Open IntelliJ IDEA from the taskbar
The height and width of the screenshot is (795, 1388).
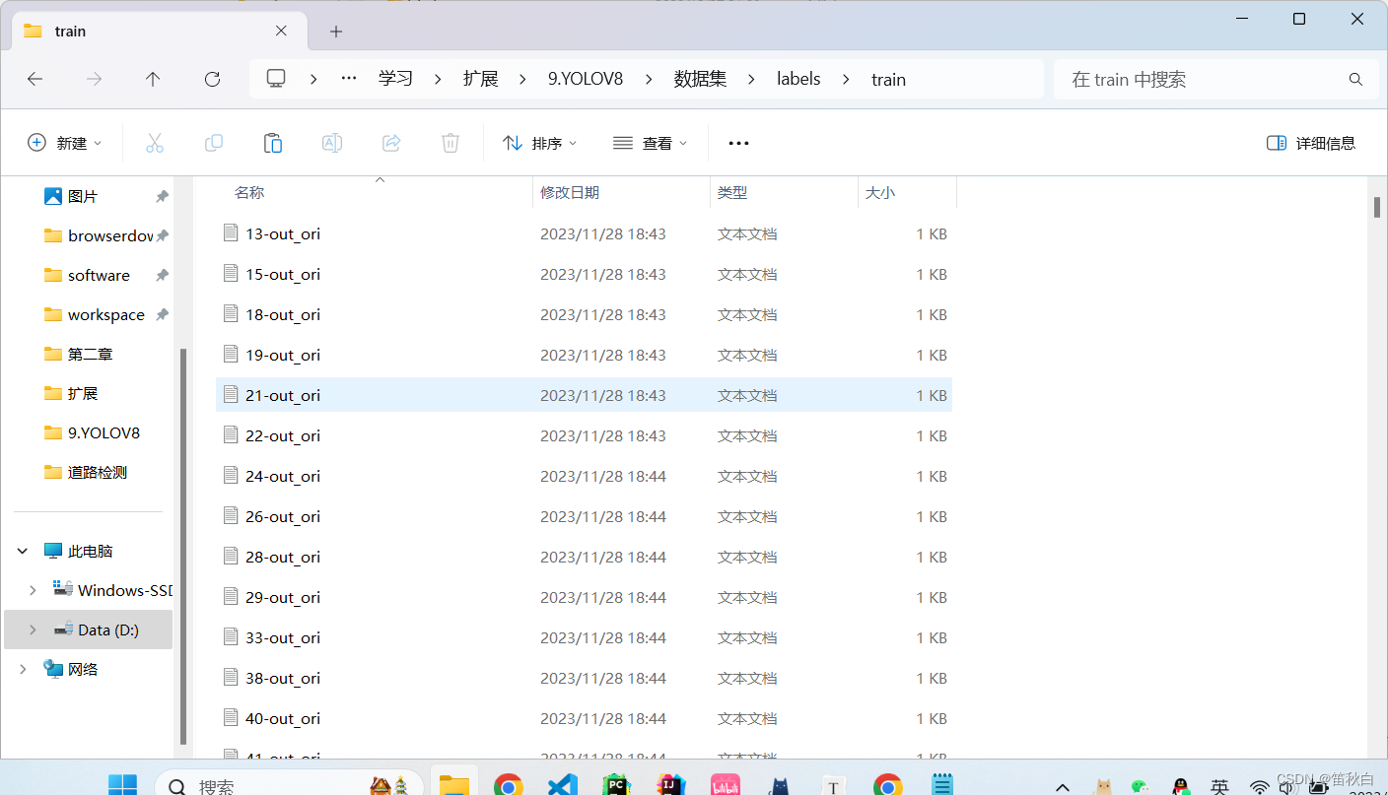point(671,785)
